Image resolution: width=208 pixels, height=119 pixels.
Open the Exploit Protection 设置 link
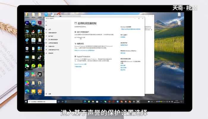81,64
